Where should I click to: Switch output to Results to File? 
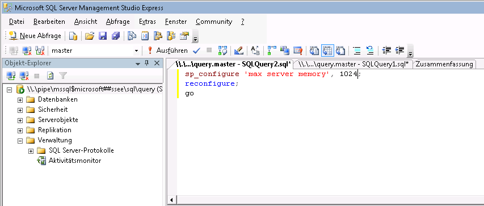(340, 51)
